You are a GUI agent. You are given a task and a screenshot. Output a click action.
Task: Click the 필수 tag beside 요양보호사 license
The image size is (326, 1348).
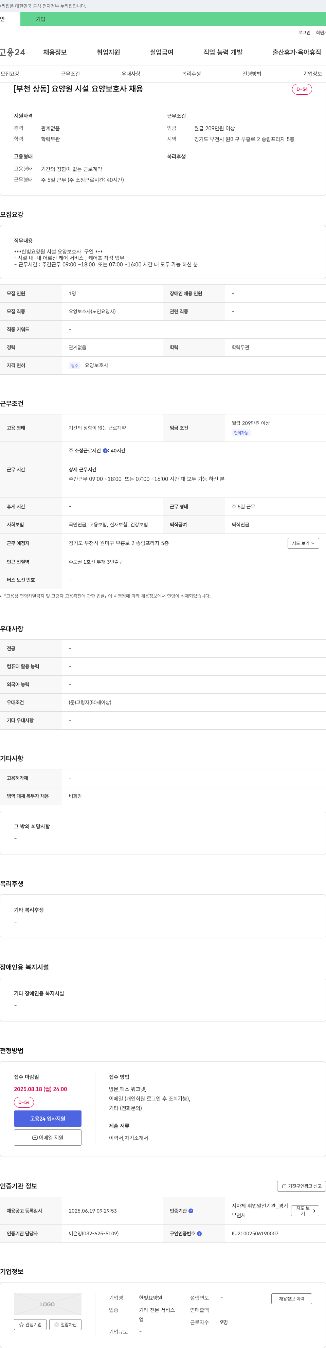pyautogui.click(x=74, y=366)
